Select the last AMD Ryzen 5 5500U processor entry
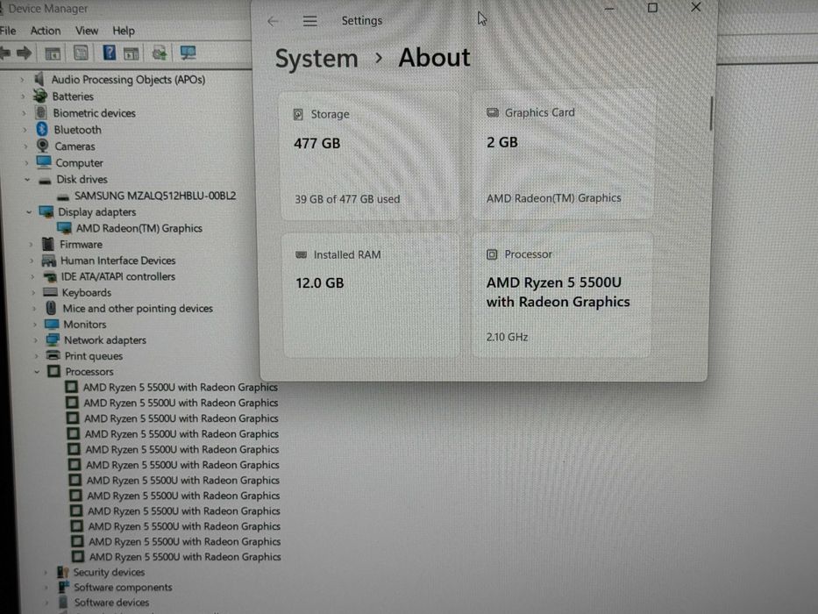Viewport: 818px width, 614px height. click(x=185, y=557)
